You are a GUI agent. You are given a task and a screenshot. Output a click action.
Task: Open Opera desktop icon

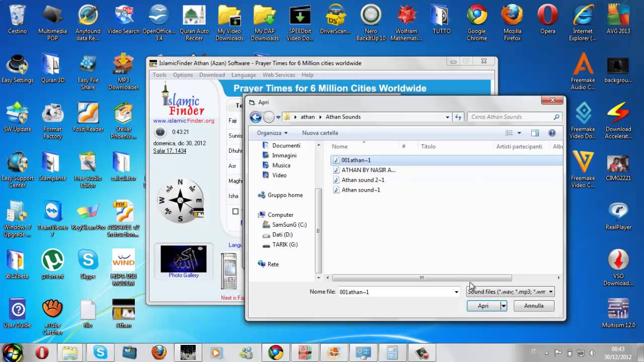coord(547,20)
